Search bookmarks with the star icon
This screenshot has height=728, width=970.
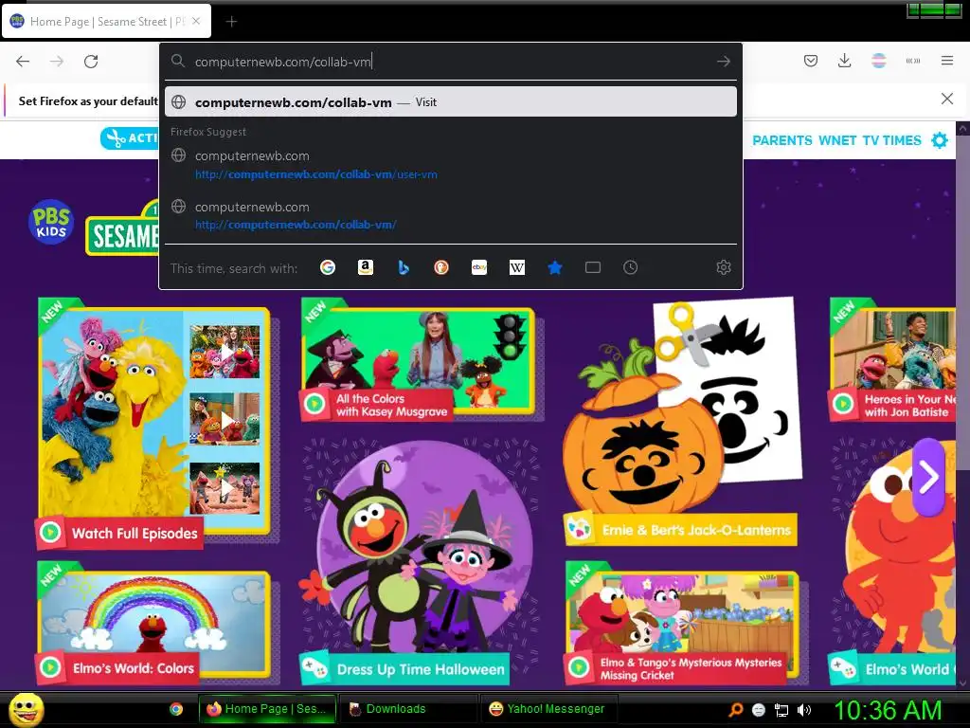(x=555, y=267)
